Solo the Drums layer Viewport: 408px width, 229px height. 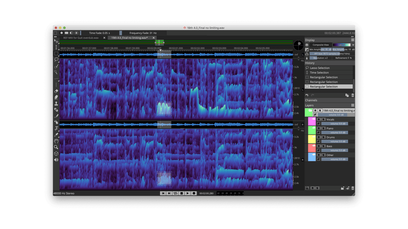click(323, 137)
